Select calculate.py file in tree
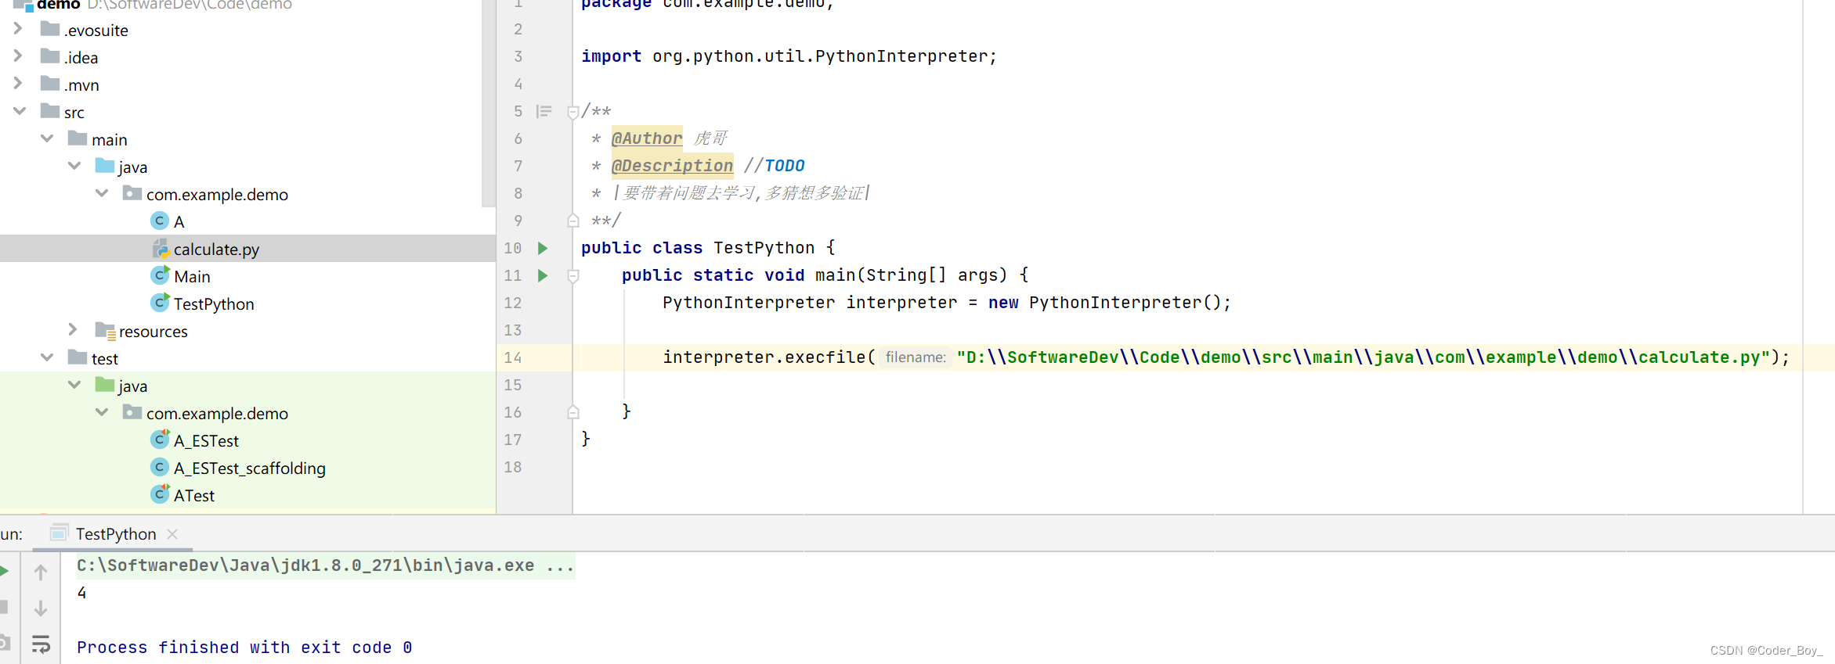Image resolution: width=1835 pixels, height=664 pixels. (x=216, y=249)
